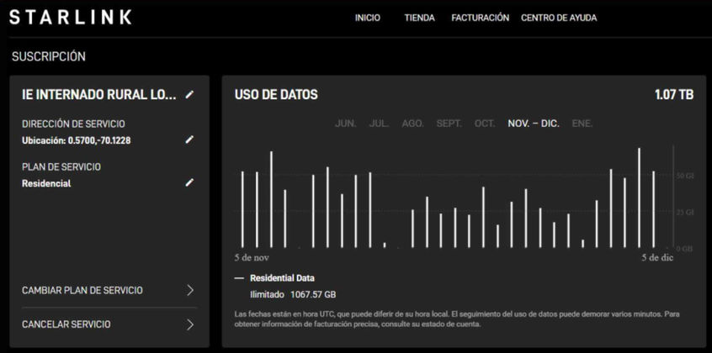Select the JUL. month tab

(x=380, y=124)
